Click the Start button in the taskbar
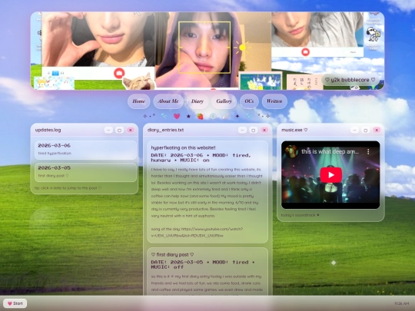 [x=15, y=303]
